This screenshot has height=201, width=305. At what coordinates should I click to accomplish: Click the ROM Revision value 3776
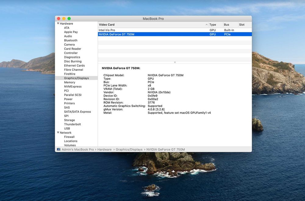(x=151, y=102)
